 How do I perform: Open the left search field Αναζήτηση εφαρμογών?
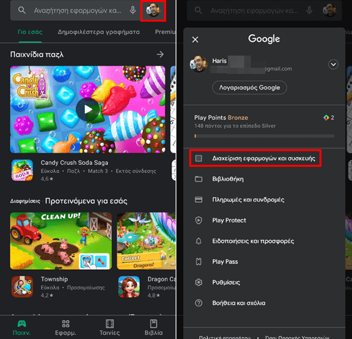77,10
